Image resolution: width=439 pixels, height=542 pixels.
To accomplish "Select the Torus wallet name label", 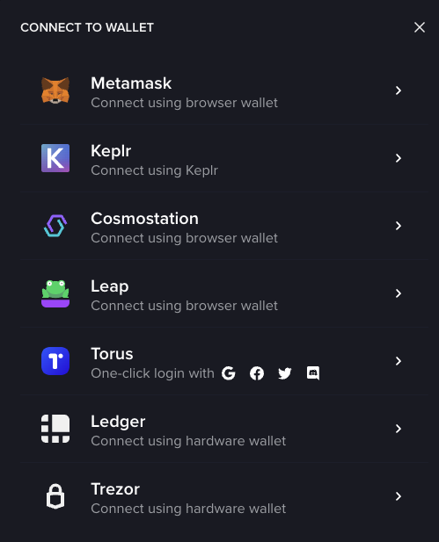I will point(112,354).
